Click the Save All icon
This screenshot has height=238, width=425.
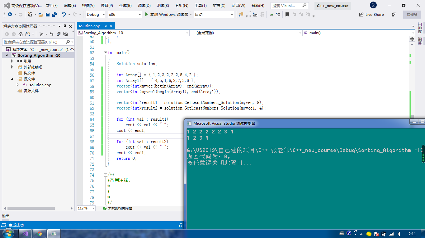54,14
